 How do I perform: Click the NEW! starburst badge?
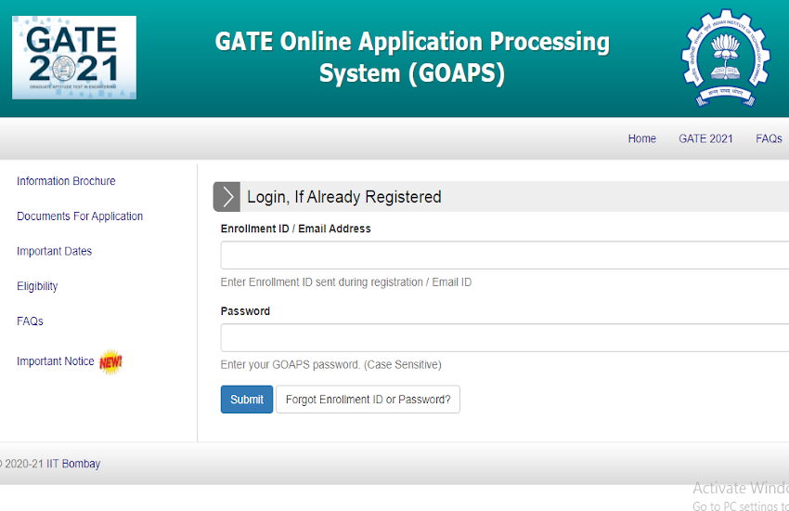(x=110, y=362)
